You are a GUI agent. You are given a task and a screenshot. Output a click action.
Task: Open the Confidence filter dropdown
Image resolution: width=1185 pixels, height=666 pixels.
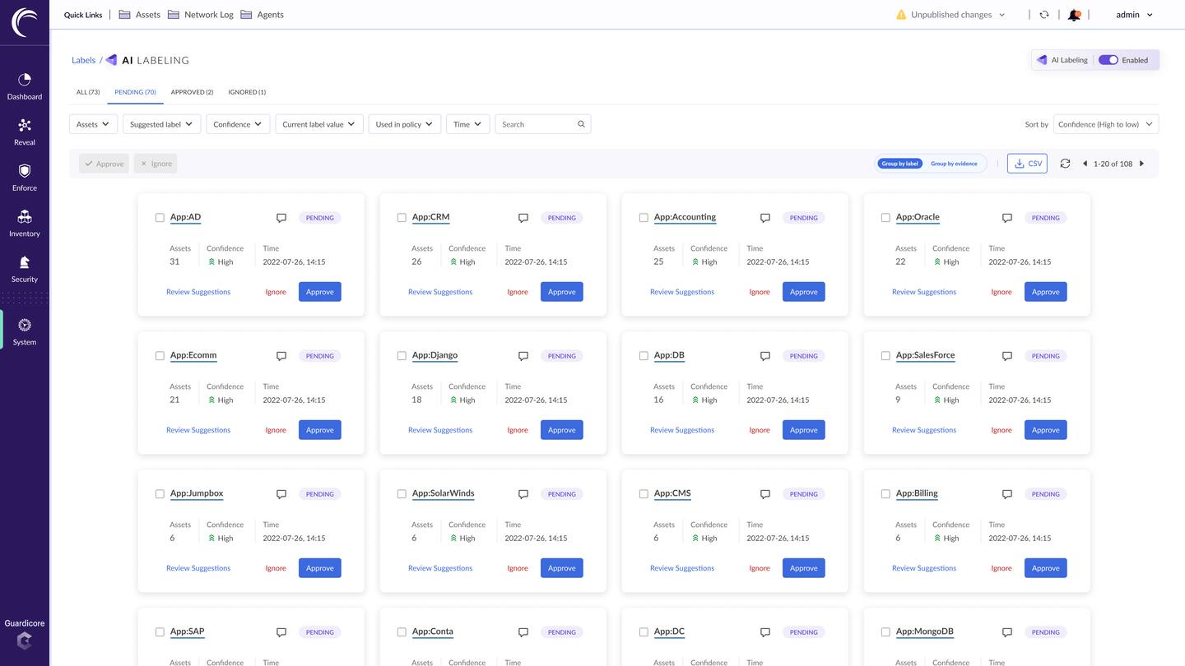click(238, 124)
